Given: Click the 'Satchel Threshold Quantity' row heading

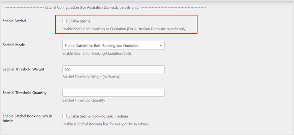Looking at the screenshot, I should (x=24, y=93).
